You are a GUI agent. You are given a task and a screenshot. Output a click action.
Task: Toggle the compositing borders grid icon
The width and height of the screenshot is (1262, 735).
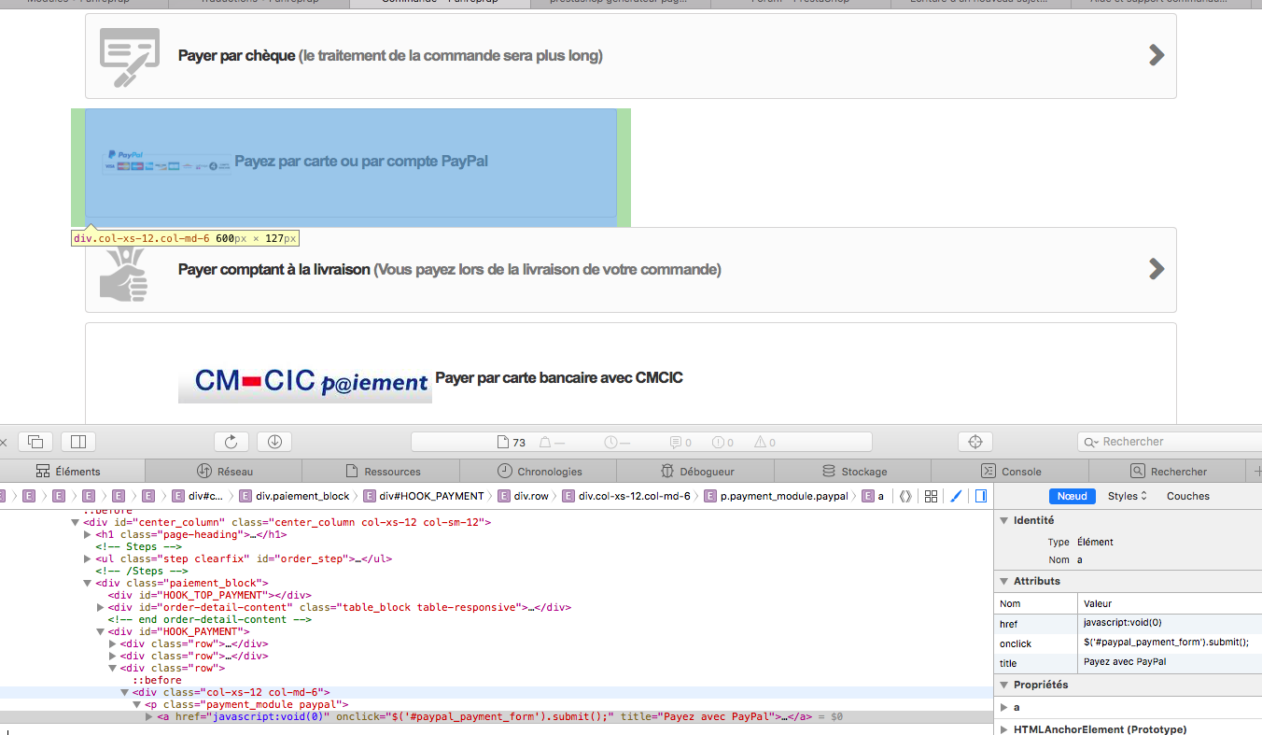point(931,496)
